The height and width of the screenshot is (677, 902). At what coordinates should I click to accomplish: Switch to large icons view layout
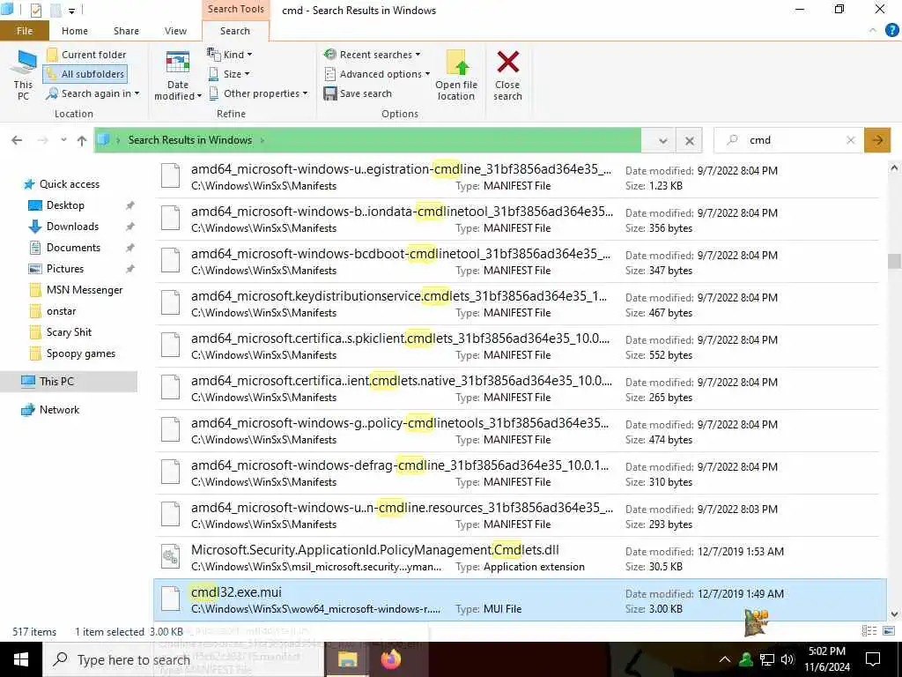point(888,631)
